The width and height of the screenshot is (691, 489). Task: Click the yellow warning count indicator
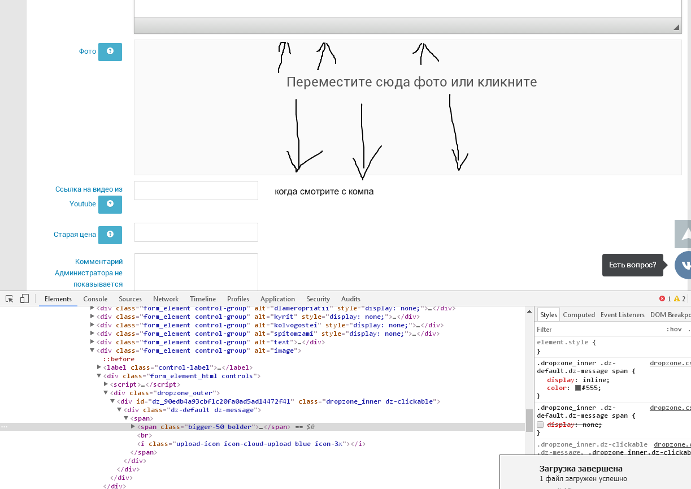point(680,299)
